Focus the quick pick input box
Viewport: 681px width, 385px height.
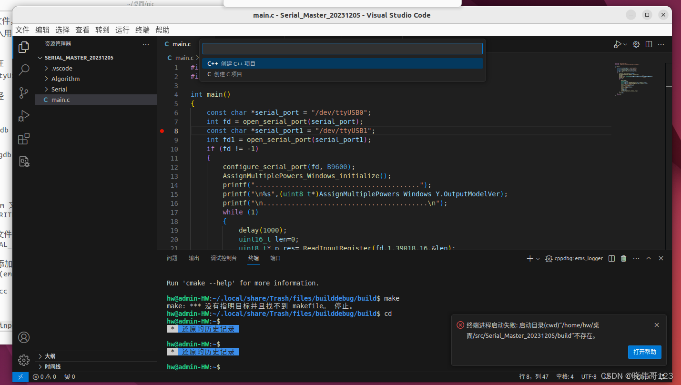point(342,49)
